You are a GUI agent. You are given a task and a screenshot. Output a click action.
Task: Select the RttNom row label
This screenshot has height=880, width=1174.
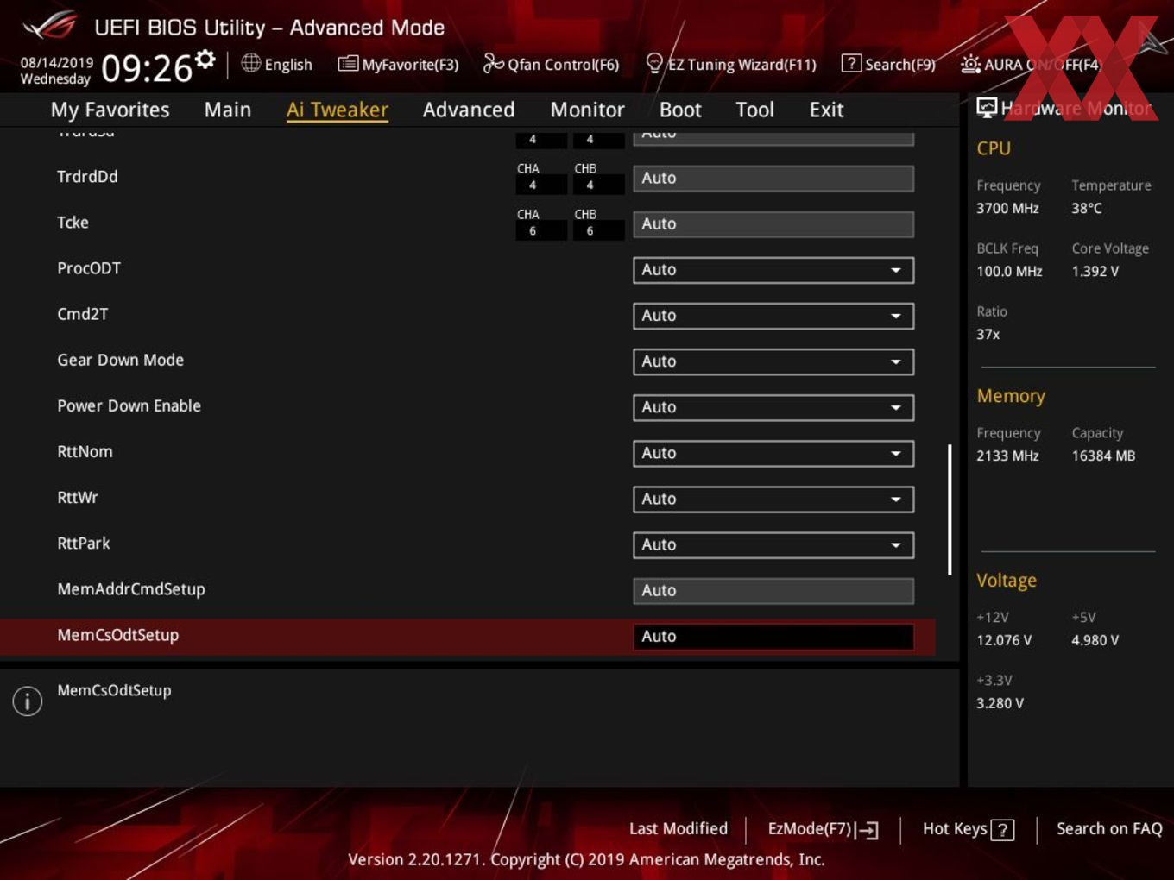click(x=85, y=451)
